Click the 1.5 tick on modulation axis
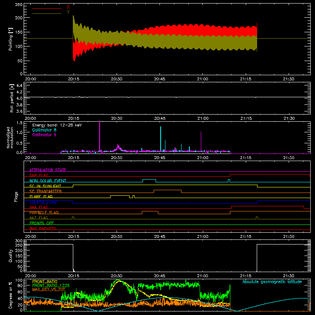Viewport: 315px width, 315px height. [x=19, y=122]
